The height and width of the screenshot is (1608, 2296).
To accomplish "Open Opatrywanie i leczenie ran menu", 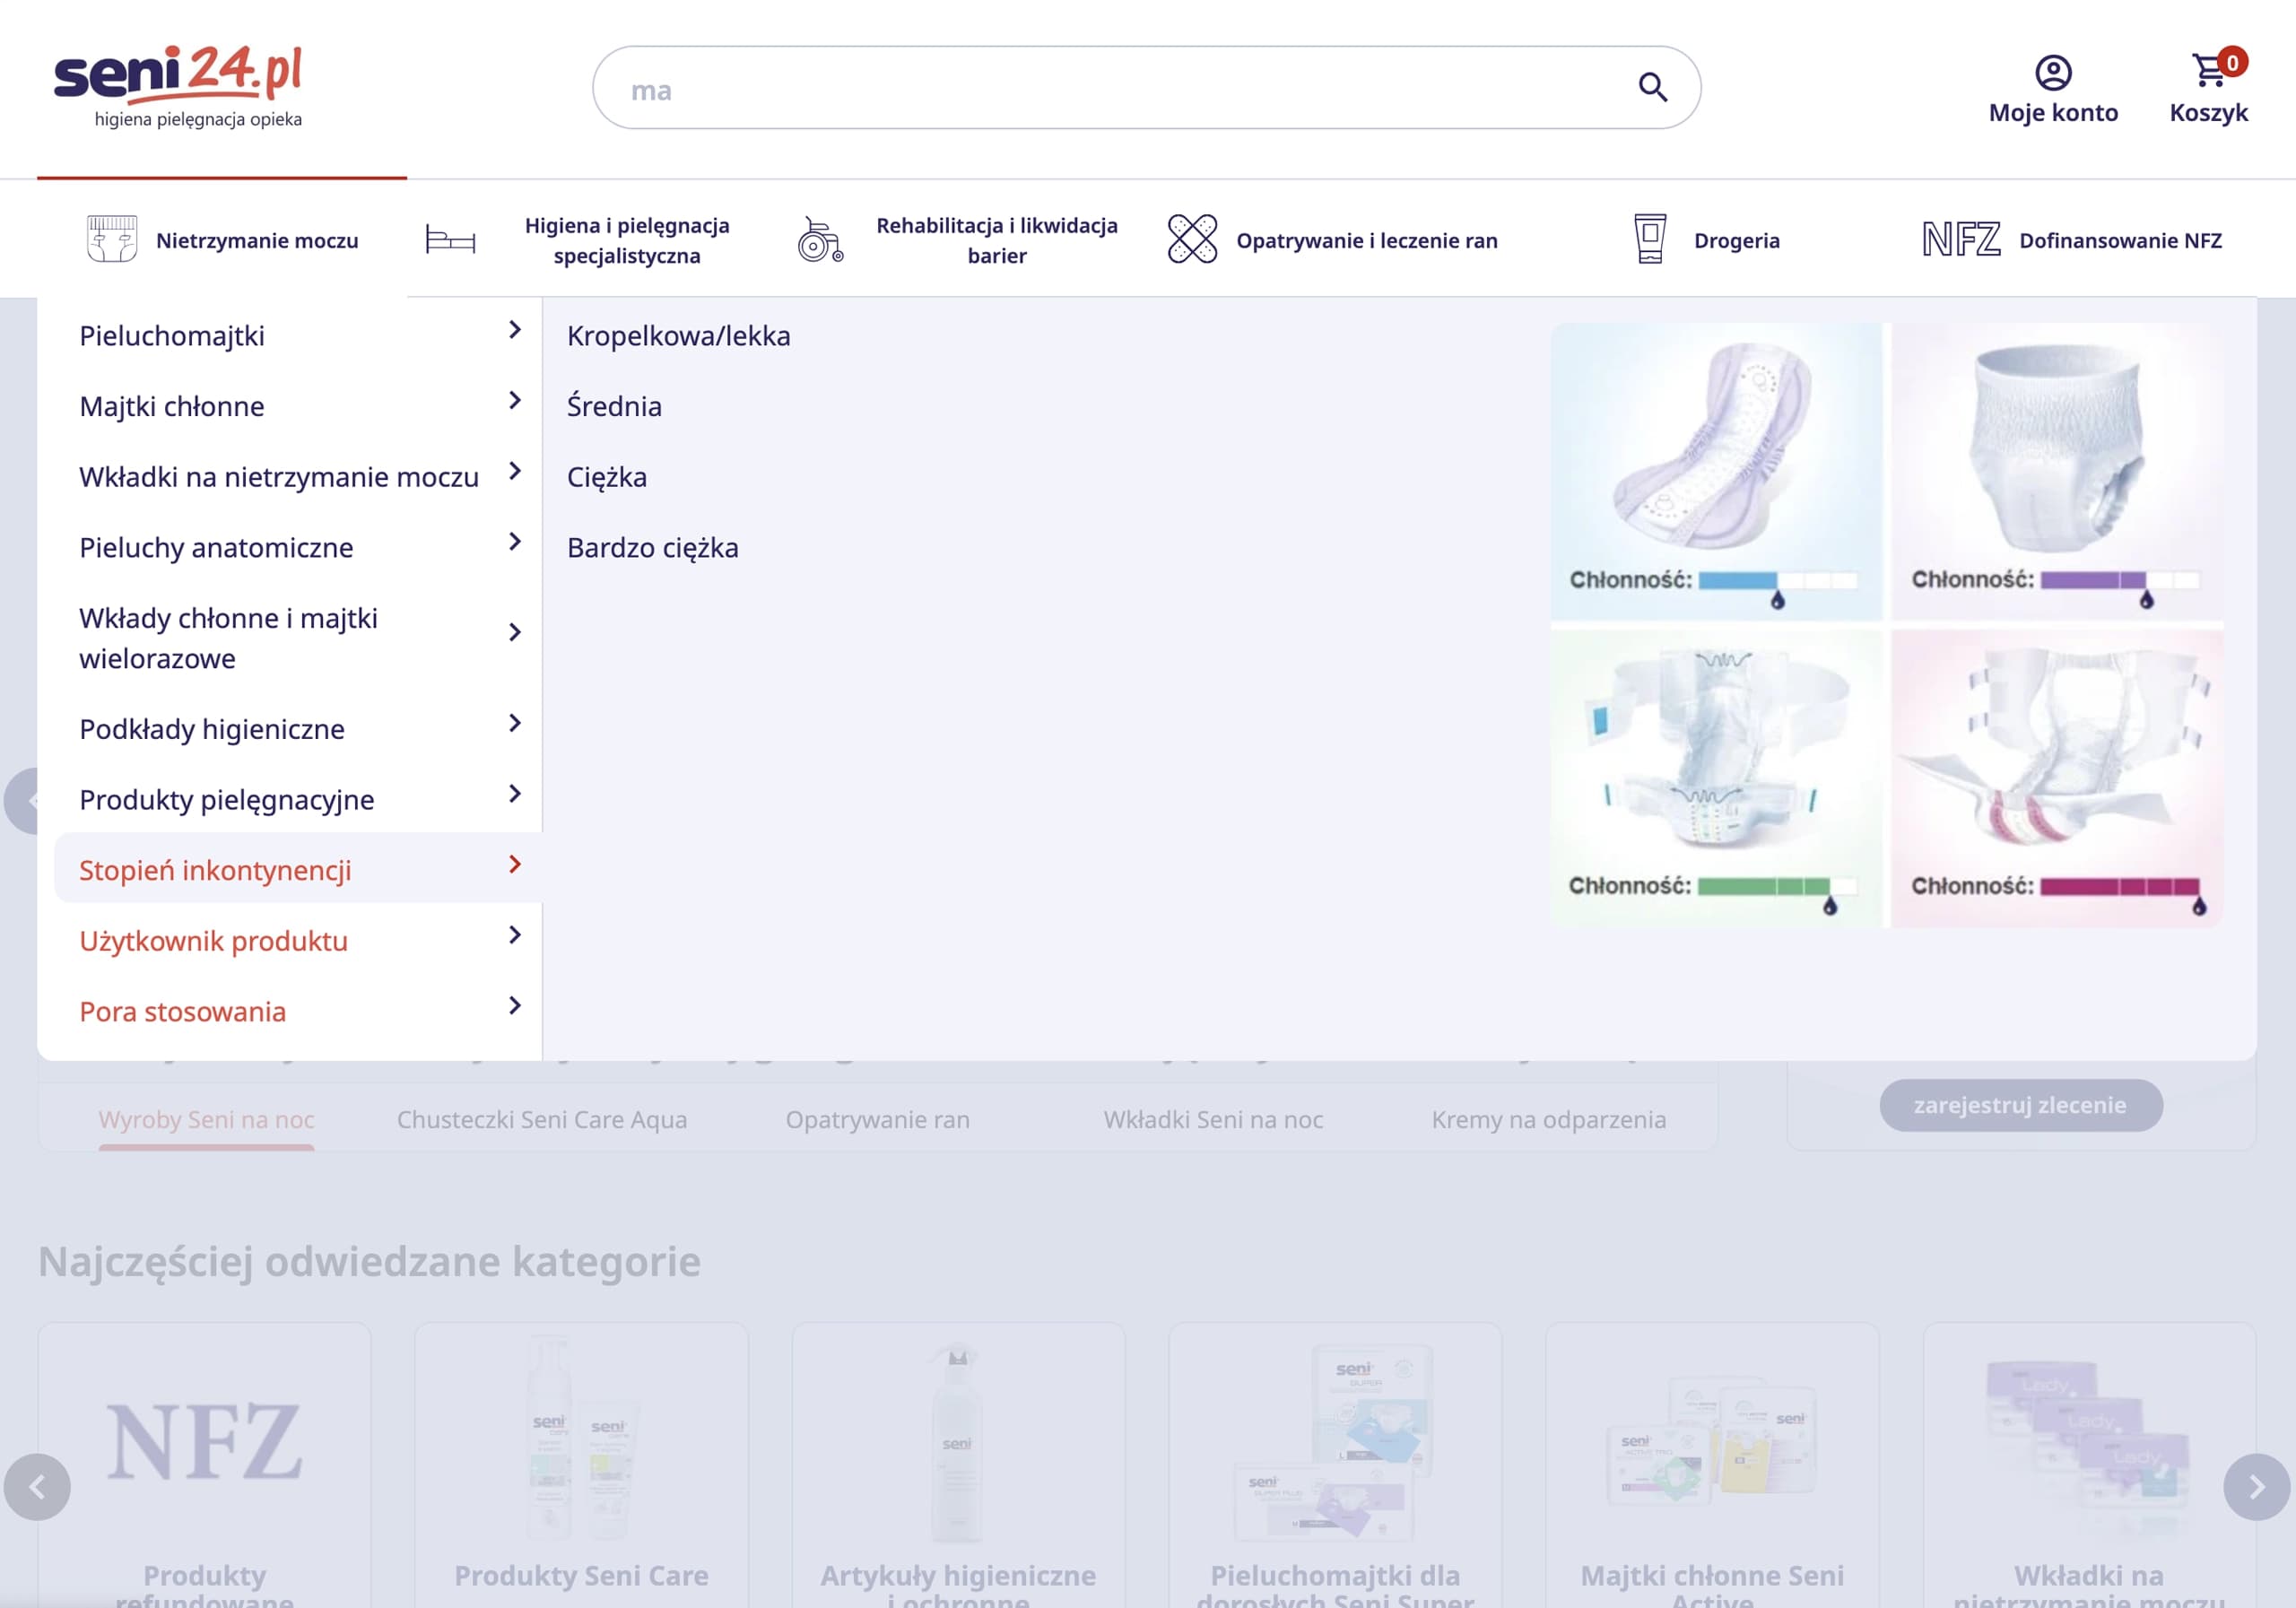I will [1367, 240].
